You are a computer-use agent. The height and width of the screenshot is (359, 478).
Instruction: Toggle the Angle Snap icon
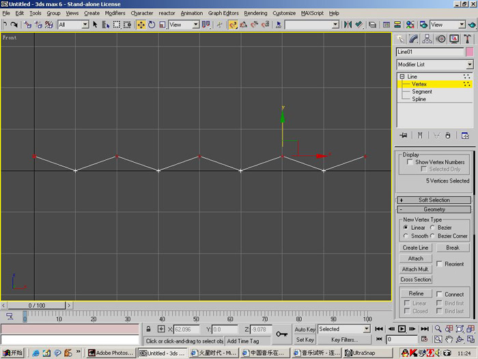tap(243, 25)
